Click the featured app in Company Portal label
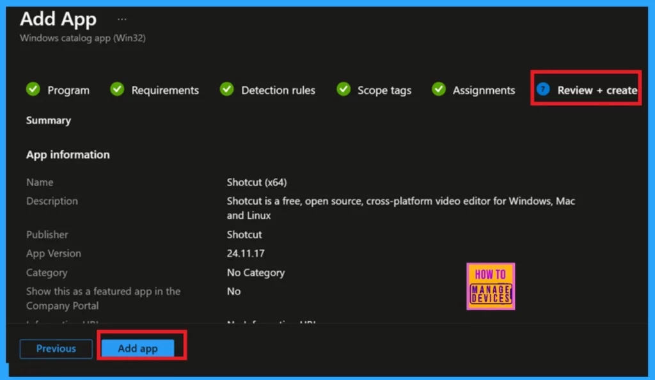 103,299
